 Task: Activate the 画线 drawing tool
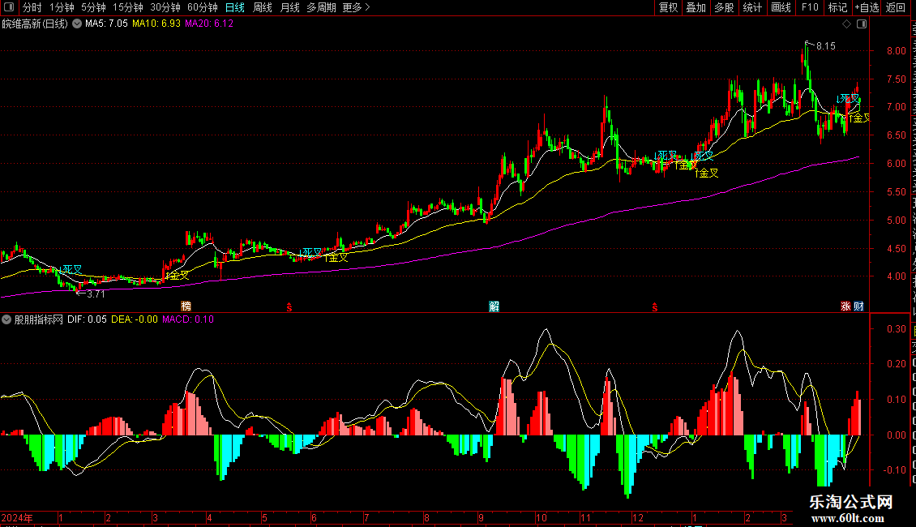[781, 7]
